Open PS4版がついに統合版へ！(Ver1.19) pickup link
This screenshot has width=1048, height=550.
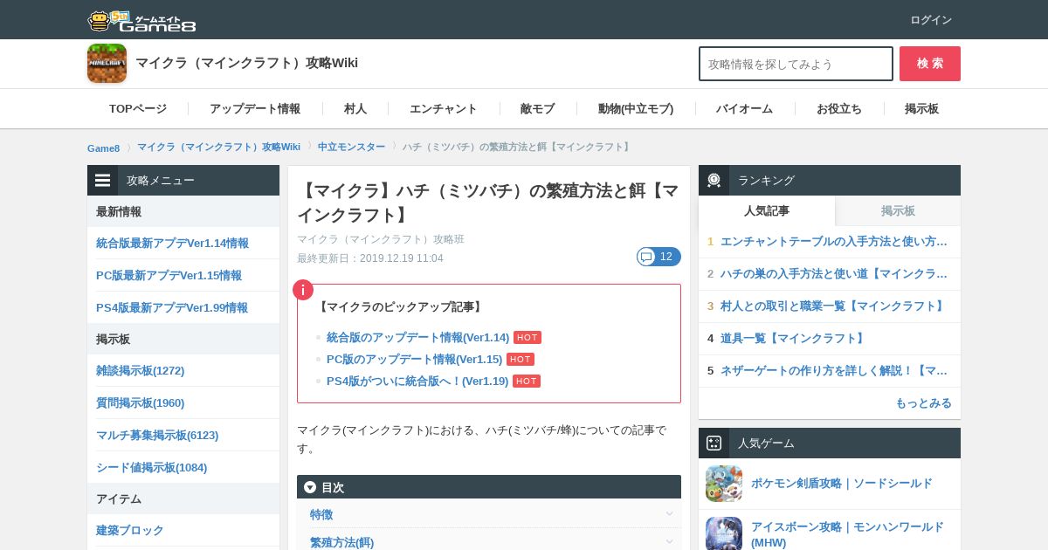pos(417,382)
